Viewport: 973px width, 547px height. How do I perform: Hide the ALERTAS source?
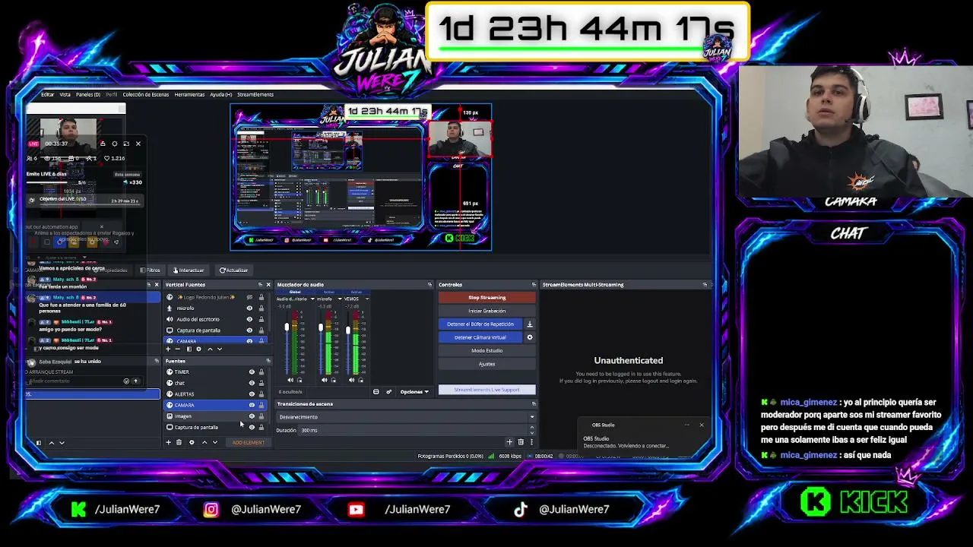[252, 394]
